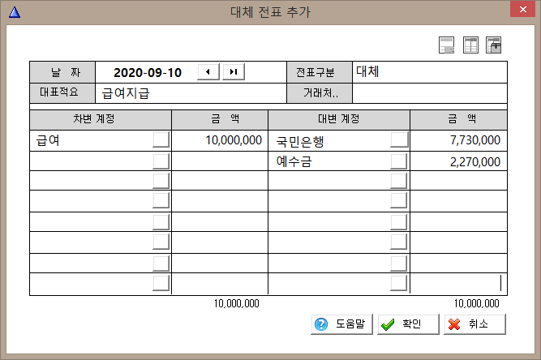The height and width of the screenshot is (360, 541).
Task: Click the table icon with storage box overlay
Action: tap(493, 45)
